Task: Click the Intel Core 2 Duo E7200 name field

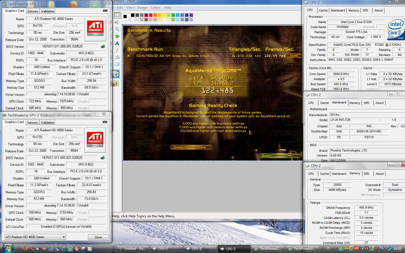Action: [x=356, y=22]
